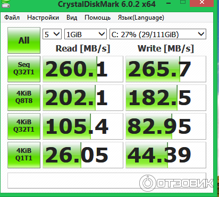Select the 202.1 read result

[83, 98]
